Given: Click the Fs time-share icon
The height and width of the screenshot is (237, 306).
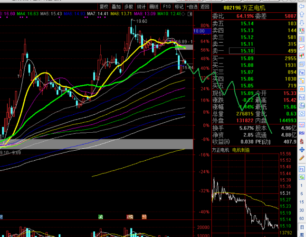Looking at the screenshot, I should pos(302,169).
